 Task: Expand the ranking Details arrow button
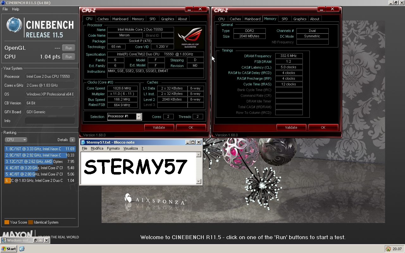click(x=72, y=140)
